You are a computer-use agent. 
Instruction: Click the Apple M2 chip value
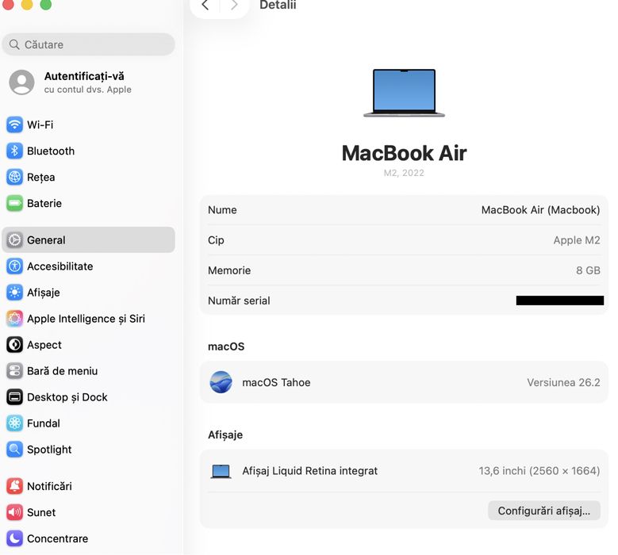click(x=577, y=240)
